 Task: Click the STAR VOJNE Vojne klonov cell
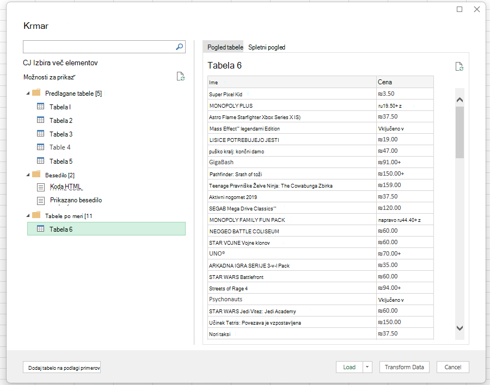click(292, 243)
